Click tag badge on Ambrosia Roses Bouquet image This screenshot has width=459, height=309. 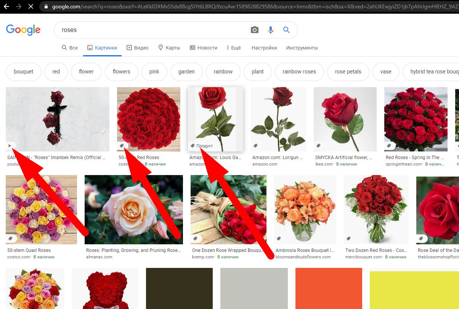[279, 239]
